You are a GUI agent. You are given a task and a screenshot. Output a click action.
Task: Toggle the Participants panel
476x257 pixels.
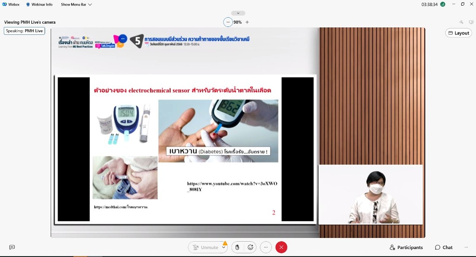click(406, 247)
